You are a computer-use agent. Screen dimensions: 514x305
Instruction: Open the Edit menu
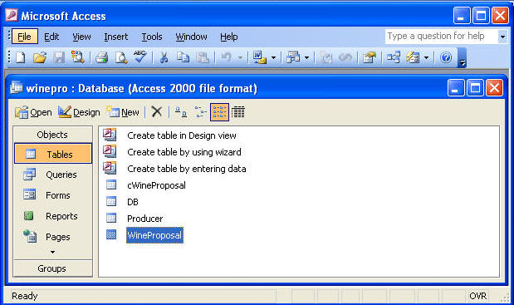pos(51,37)
